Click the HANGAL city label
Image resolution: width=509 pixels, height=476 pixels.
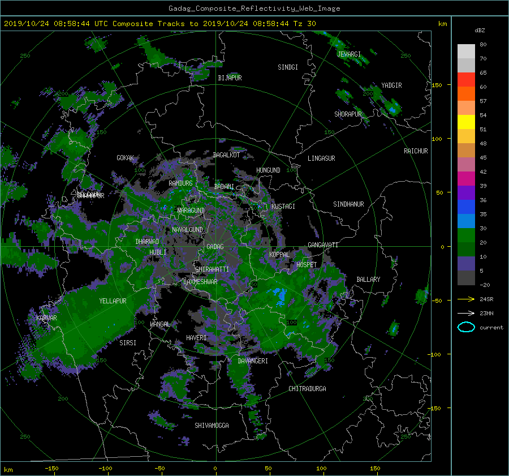(160, 324)
